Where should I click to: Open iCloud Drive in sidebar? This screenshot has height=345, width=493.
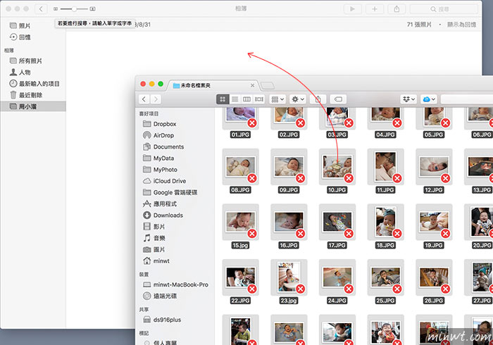click(164, 181)
